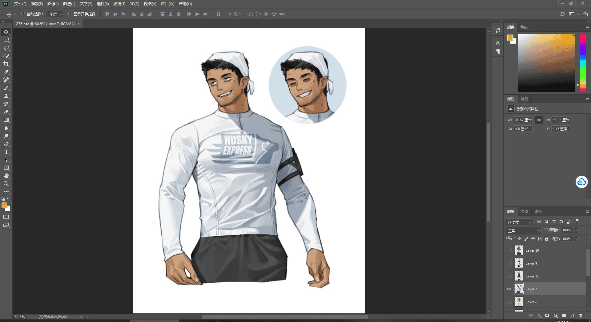Select the Hand tool

coord(6,176)
